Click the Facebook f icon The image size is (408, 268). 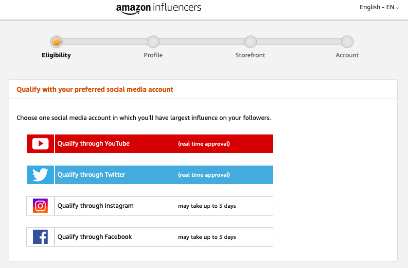click(40, 237)
